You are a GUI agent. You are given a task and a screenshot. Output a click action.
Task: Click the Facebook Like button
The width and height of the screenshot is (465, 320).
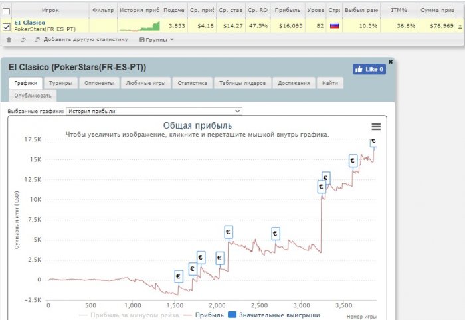coord(369,69)
